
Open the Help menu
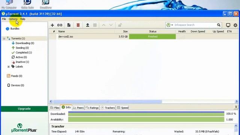pos(22,19)
